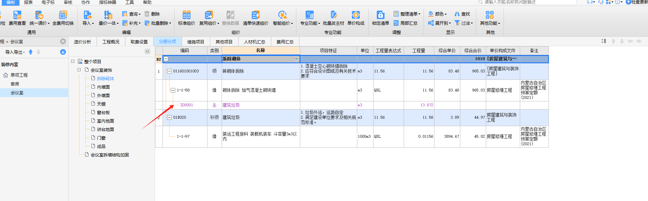This screenshot has height=201, width=648.
Task: Click the 颜色 color paint icon
Action: pyautogui.click(x=431, y=14)
